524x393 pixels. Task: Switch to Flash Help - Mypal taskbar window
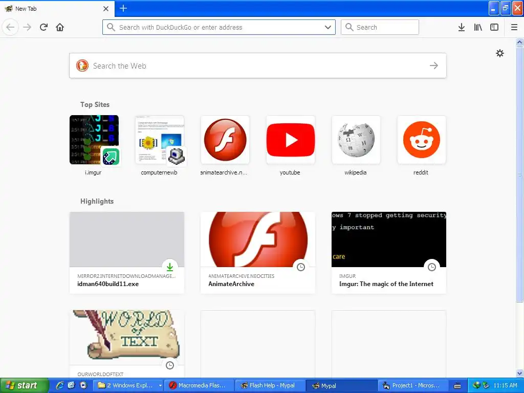tap(270, 385)
